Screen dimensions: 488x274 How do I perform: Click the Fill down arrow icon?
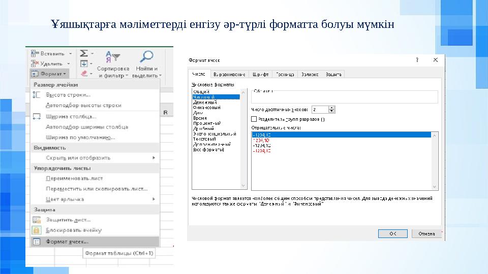tap(84, 64)
